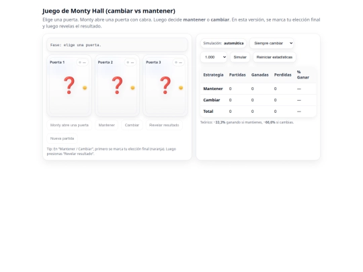Click the Partidas column header

click(237, 75)
